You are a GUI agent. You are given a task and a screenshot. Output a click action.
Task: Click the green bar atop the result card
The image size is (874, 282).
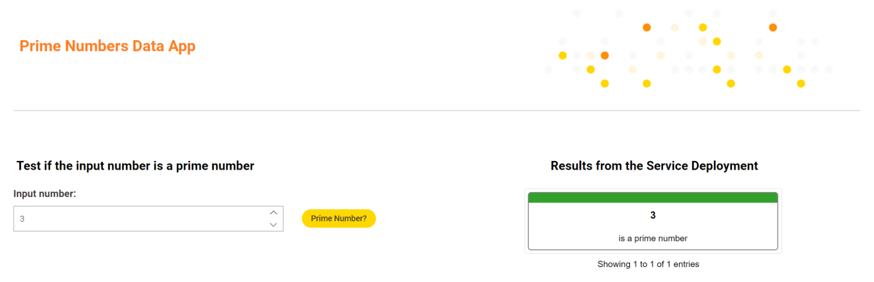[x=653, y=198]
